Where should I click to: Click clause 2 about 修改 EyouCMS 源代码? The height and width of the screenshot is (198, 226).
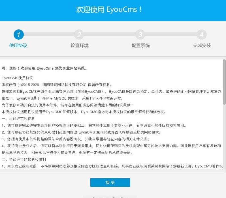click(x=82, y=132)
